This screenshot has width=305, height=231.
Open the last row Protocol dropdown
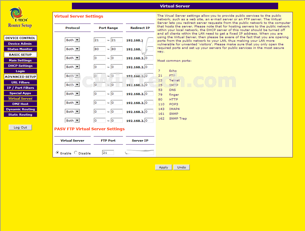pyautogui.click(x=72, y=120)
